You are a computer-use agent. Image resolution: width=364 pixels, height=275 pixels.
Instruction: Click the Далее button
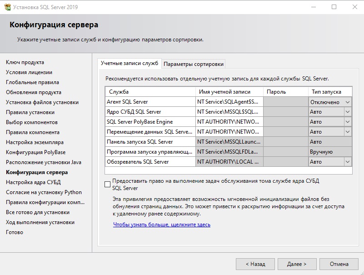coord(297,264)
